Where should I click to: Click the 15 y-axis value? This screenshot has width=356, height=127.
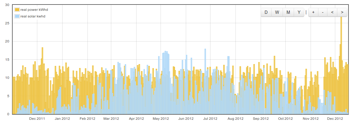pos(7,60)
